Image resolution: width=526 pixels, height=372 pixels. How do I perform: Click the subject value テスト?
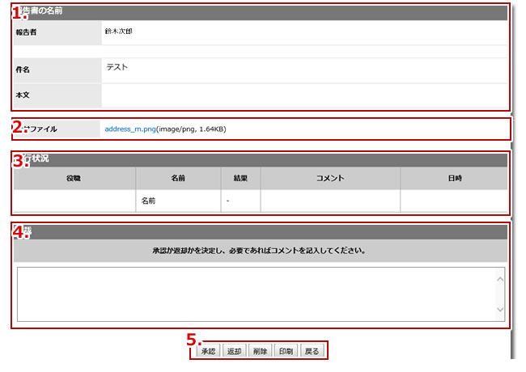coord(117,68)
